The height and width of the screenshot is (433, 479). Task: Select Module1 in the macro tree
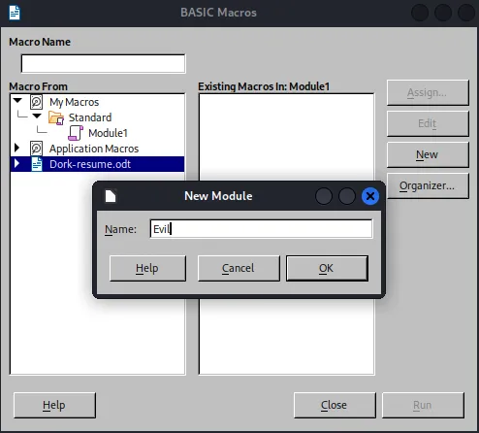[108, 133]
